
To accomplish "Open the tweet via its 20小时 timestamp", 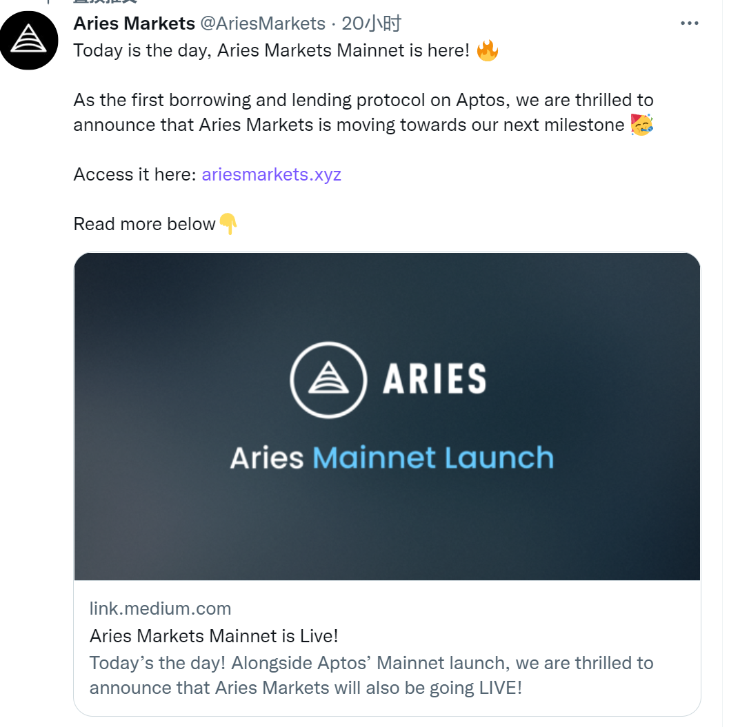I will pyautogui.click(x=372, y=23).
